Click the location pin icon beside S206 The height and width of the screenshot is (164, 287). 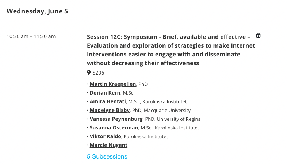click(89, 72)
